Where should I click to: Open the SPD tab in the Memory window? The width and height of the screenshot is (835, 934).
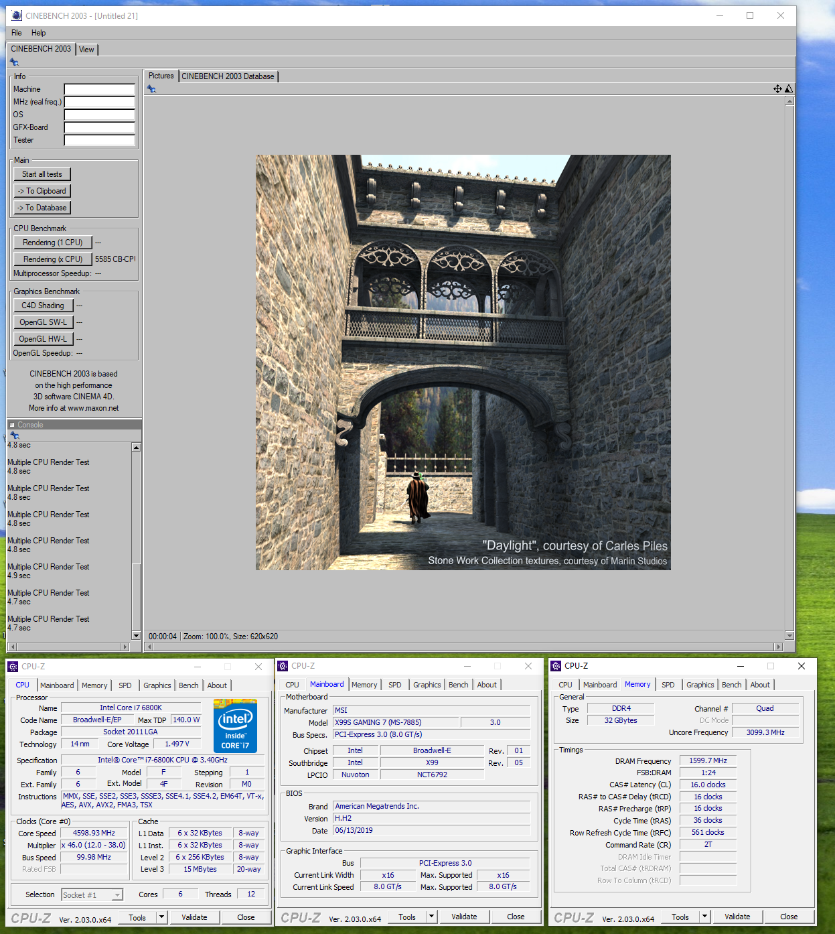(668, 685)
